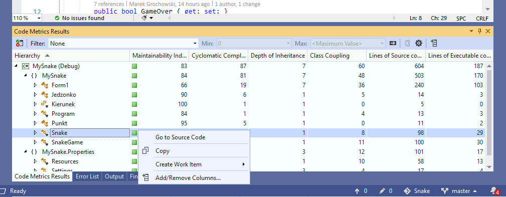Click the stop code metrics calculation icon
This screenshot has height=197, width=506.
pyautogui.click(x=20, y=43)
